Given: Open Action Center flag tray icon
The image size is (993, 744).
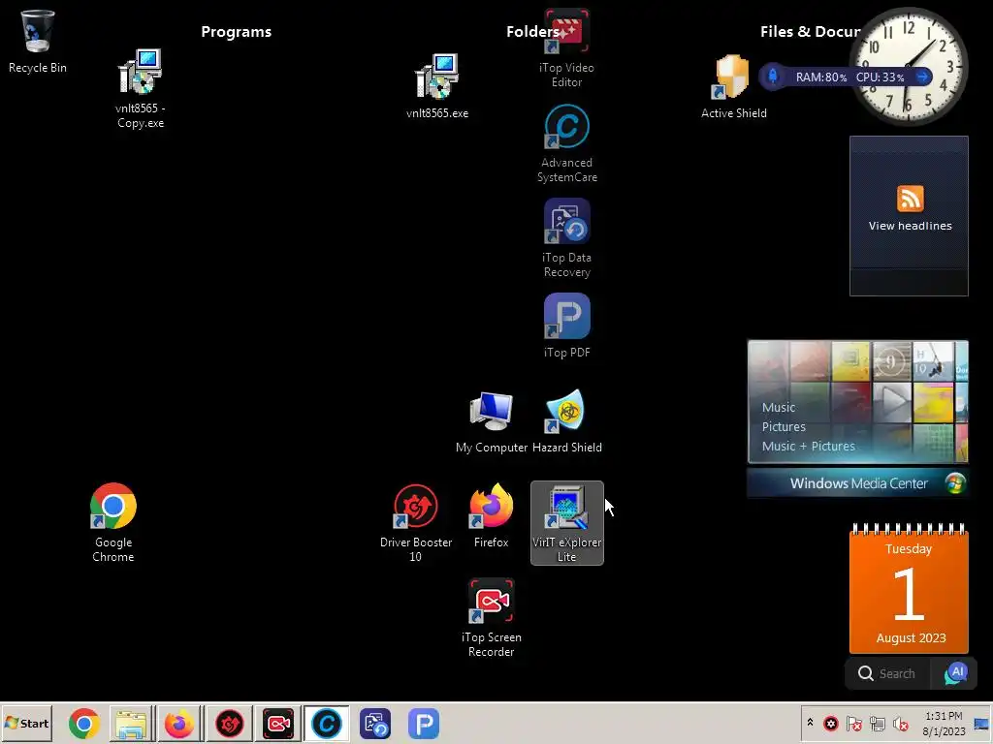Looking at the screenshot, I should click(x=853, y=723).
